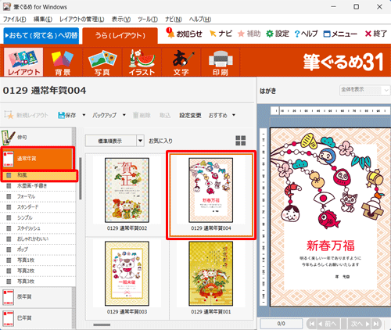The width and height of the screenshot is (391, 330).
Task: Open the ツール(T) menu
Action: pos(148,20)
